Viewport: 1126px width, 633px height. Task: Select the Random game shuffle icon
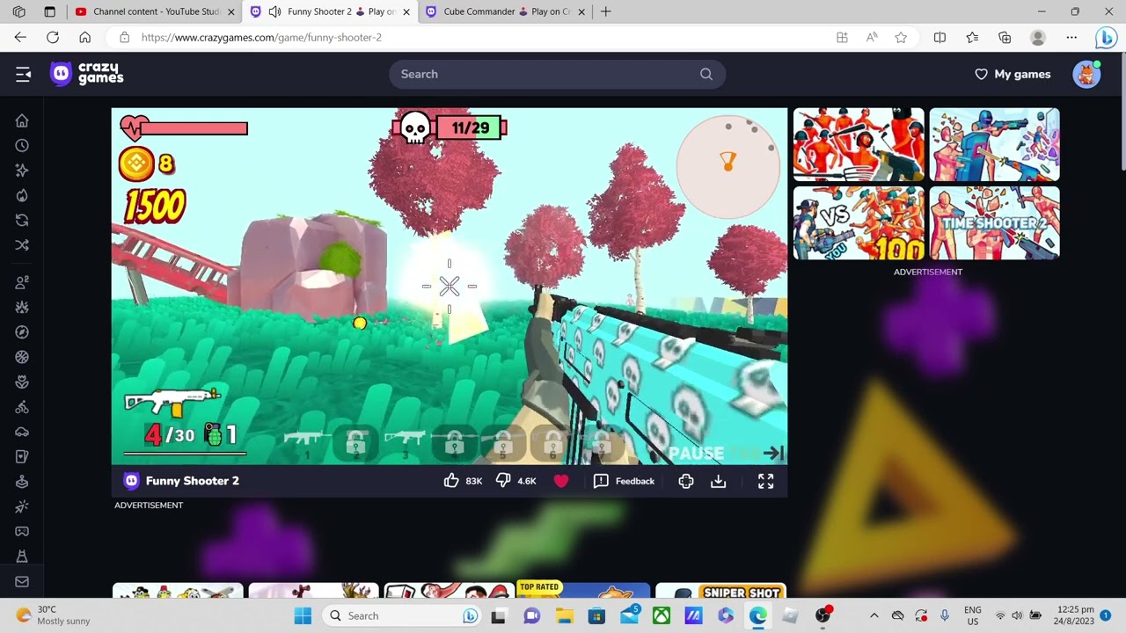[22, 244]
